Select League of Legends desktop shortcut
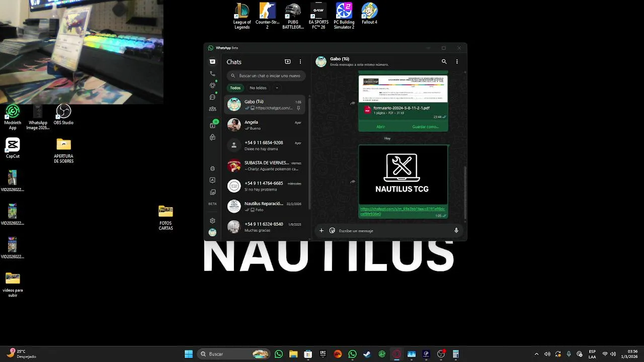Viewport: 644px width, 362px height. point(242,16)
